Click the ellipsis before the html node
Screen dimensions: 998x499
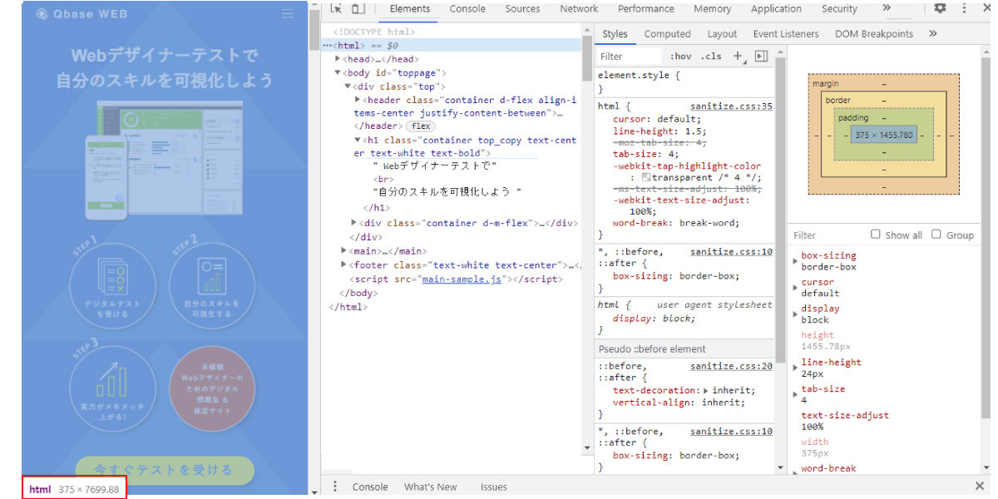click(328, 46)
